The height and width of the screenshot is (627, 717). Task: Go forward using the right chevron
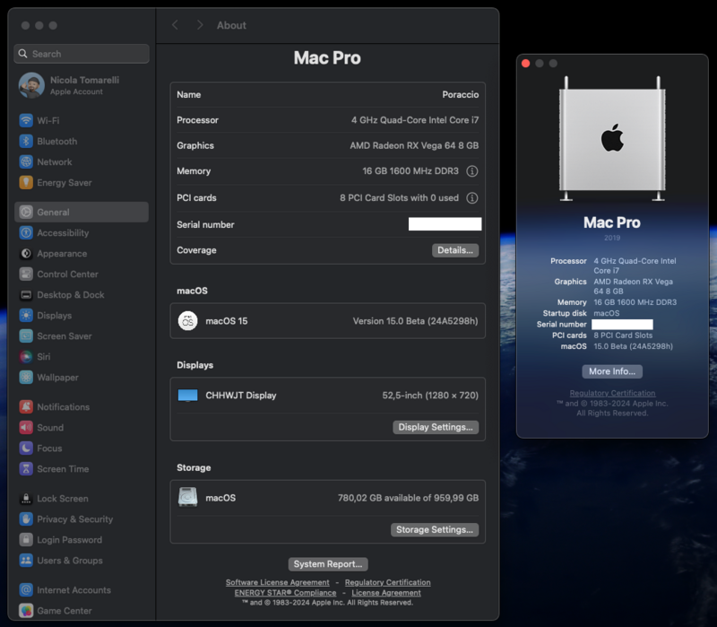pos(199,25)
